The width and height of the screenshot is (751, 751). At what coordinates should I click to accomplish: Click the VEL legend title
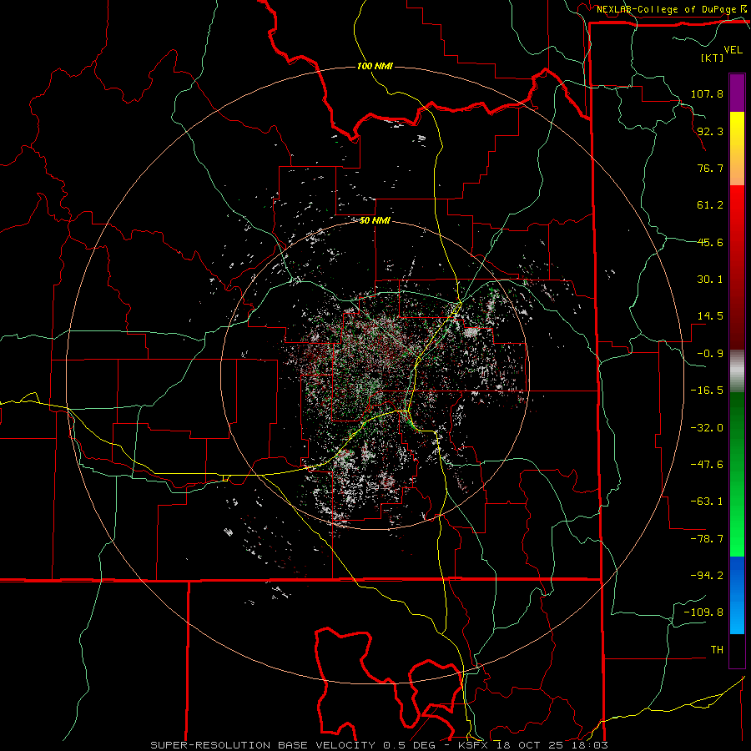click(x=733, y=50)
